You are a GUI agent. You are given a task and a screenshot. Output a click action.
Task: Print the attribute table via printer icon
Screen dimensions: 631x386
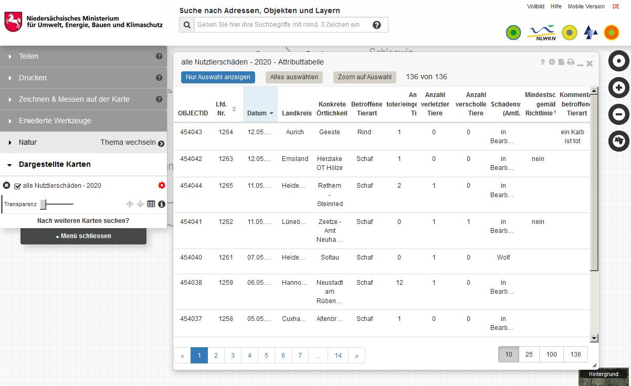[x=571, y=62]
